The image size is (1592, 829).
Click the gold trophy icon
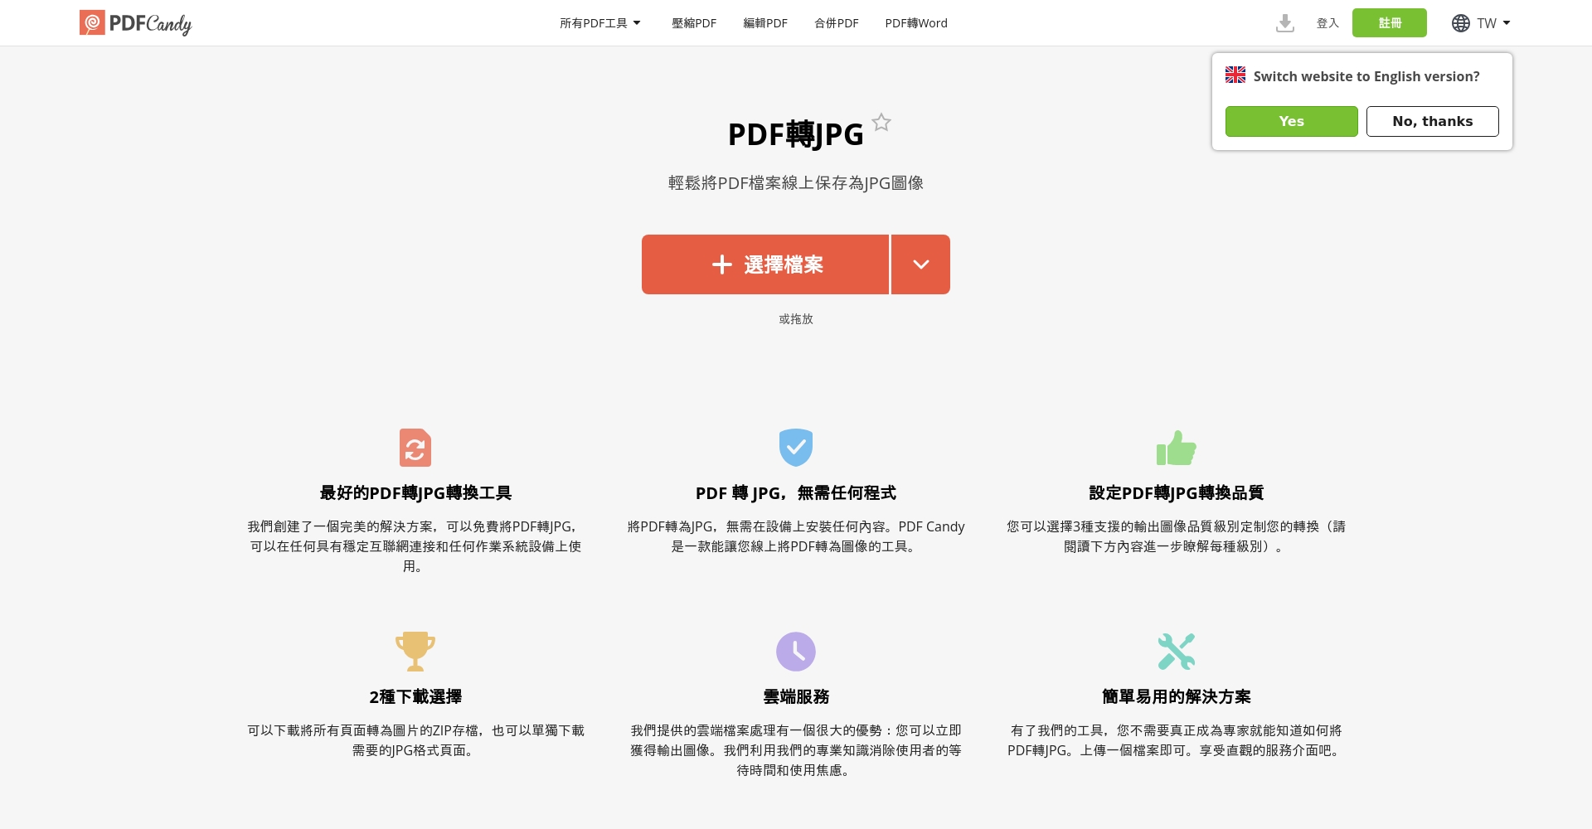pos(415,651)
